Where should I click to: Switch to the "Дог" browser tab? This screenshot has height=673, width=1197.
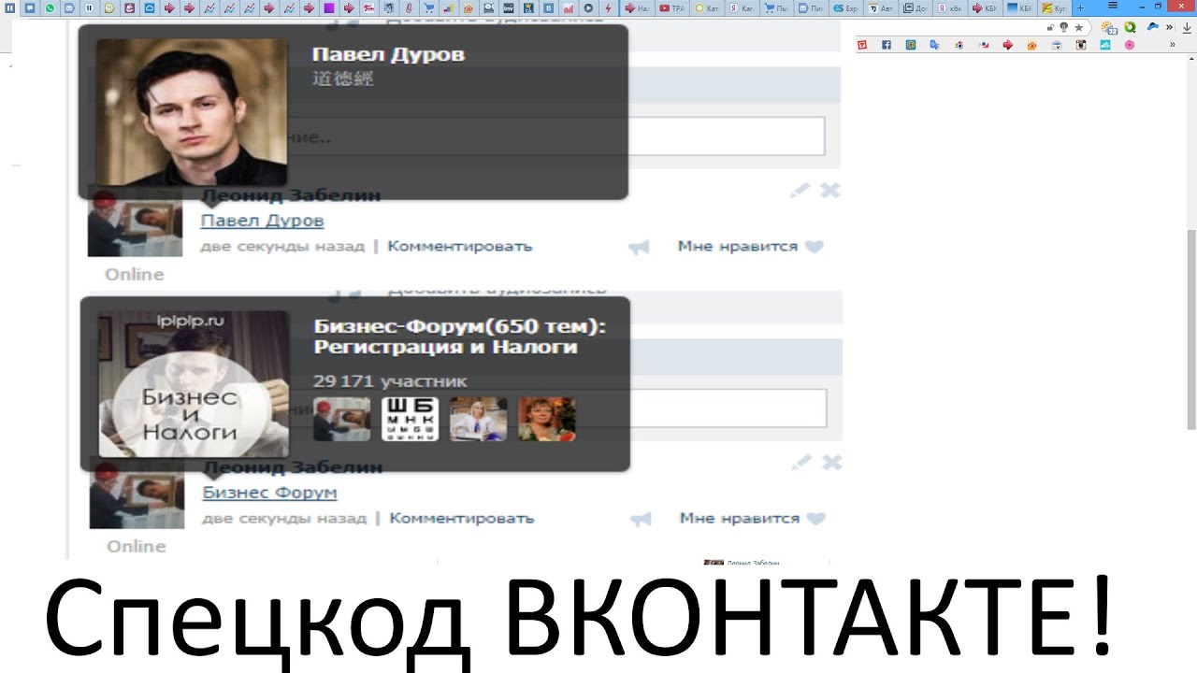[915, 8]
